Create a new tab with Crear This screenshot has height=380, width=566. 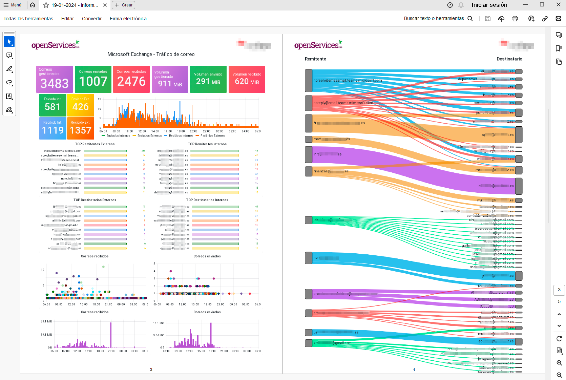(x=124, y=5)
